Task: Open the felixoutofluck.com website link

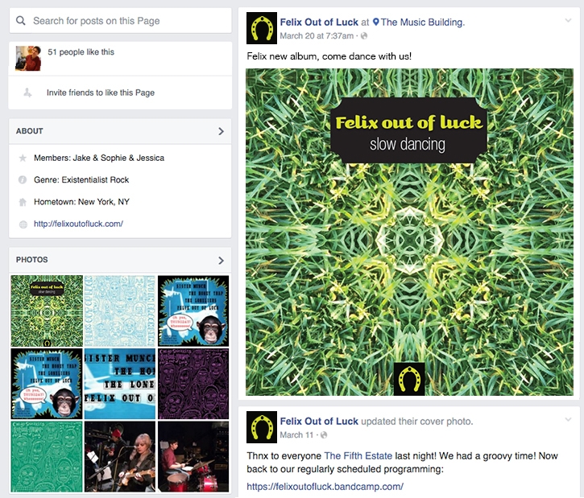Action: point(78,224)
